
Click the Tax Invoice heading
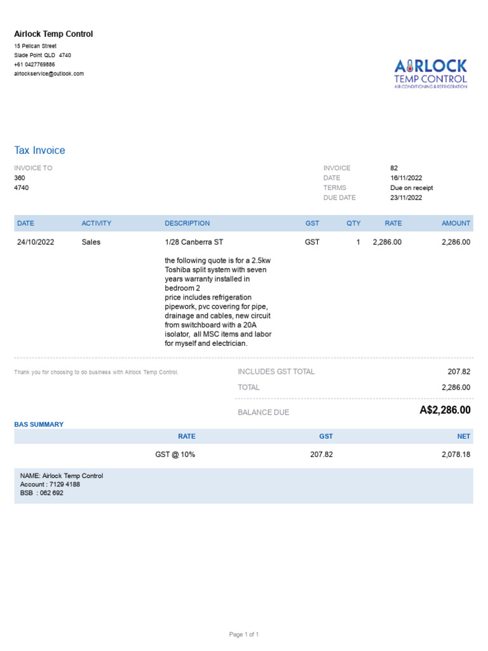(x=39, y=151)
